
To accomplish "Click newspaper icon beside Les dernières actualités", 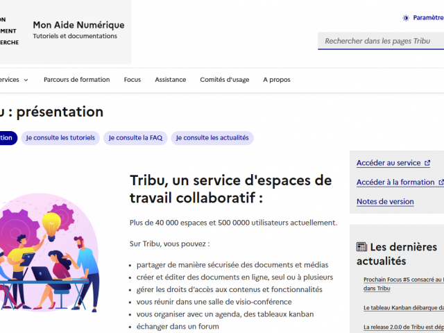I will (x=361, y=247).
